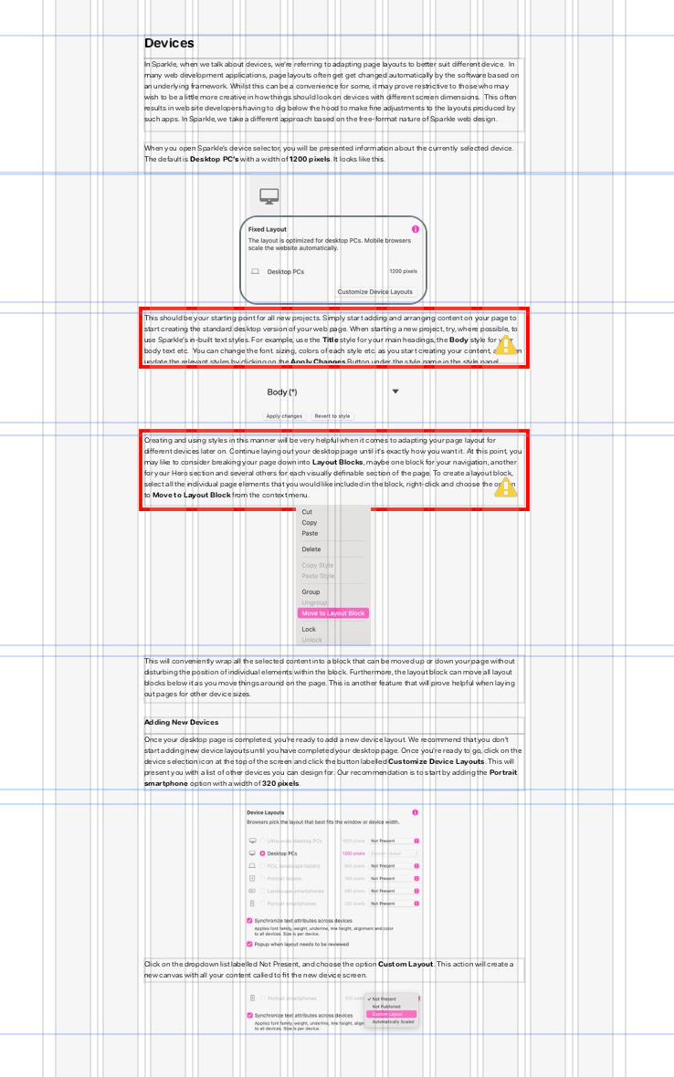Click the Customize Device Layouts button

tap(375, 292)
